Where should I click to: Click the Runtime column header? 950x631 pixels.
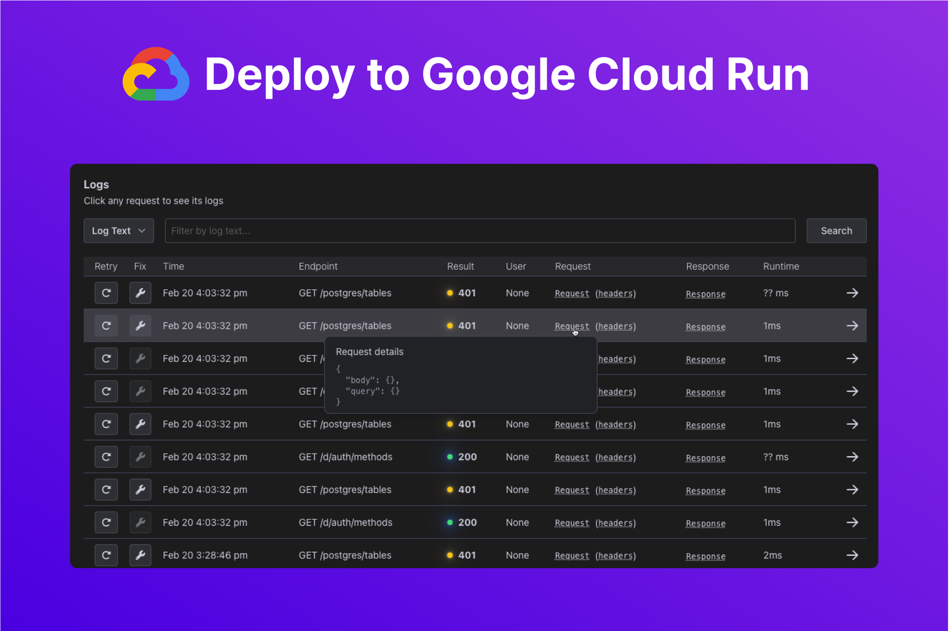tap(781, 266)
